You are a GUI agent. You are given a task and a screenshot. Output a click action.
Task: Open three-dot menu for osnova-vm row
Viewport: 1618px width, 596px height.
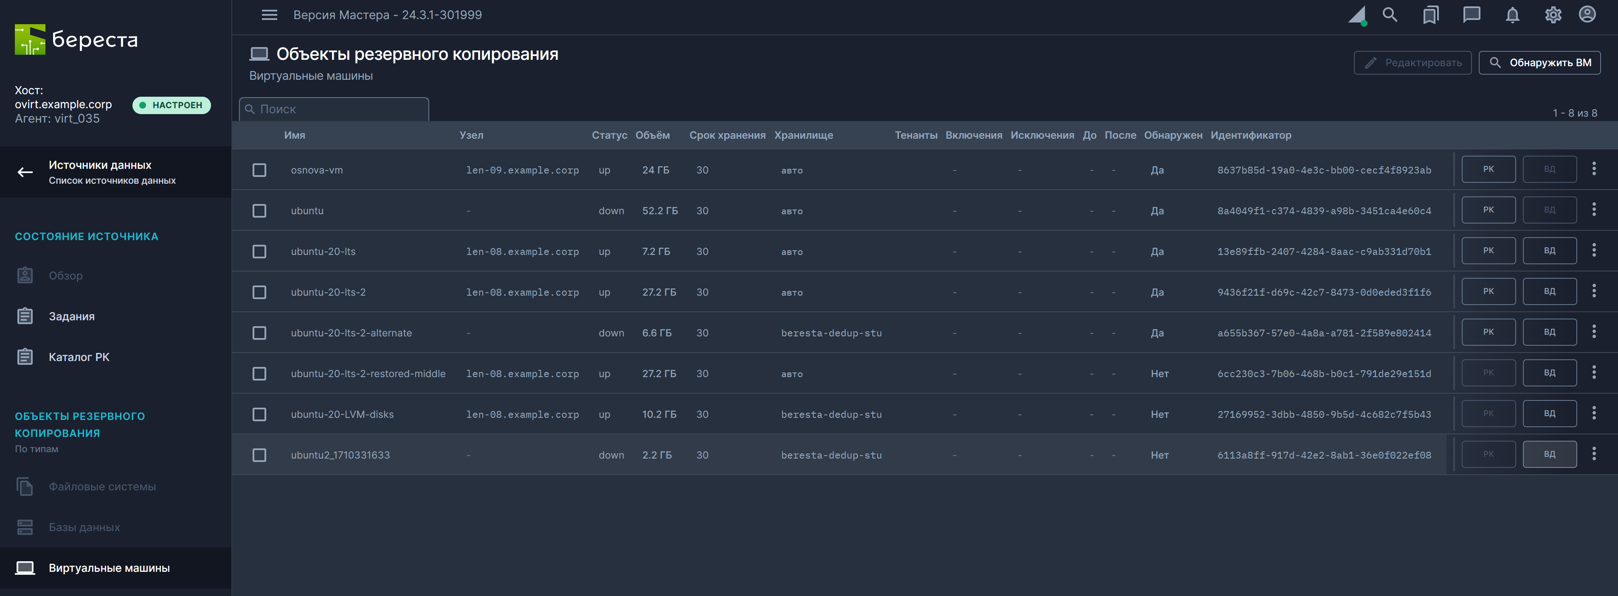pyautogui.click(x=1593, y=169)
